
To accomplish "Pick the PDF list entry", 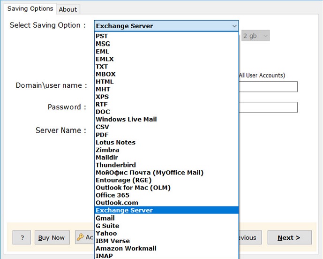I will [166, 135].
